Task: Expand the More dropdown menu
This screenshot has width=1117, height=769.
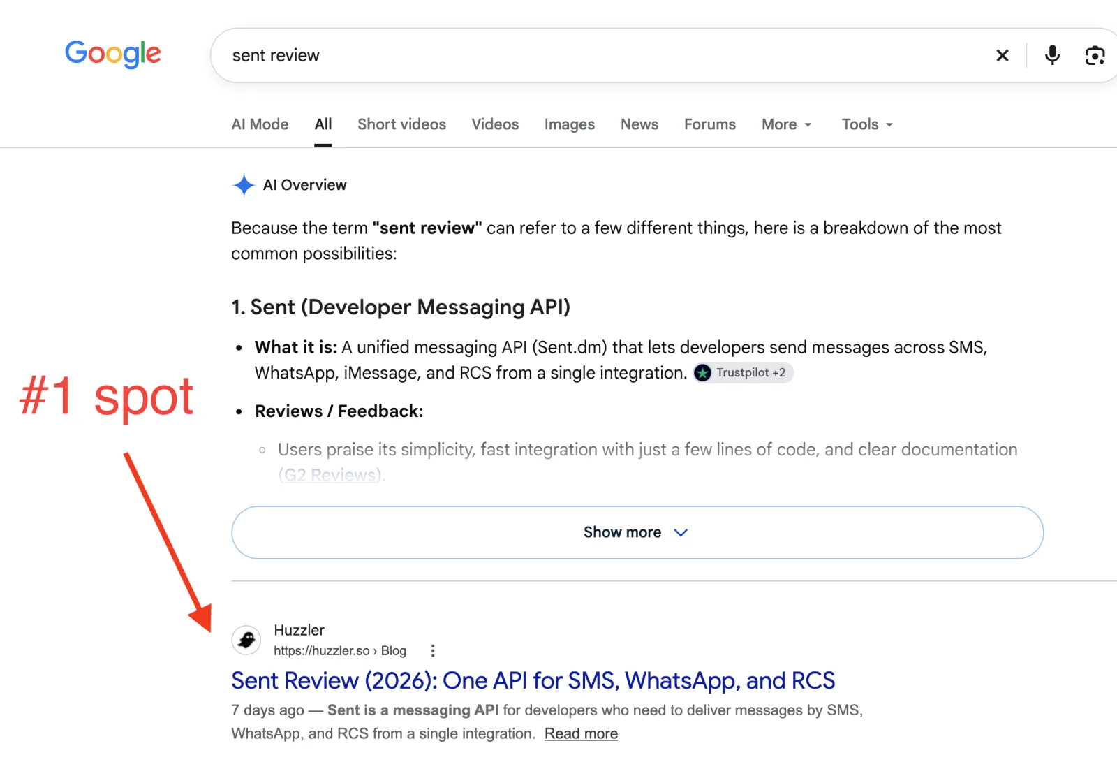Action: click(787, 124)
